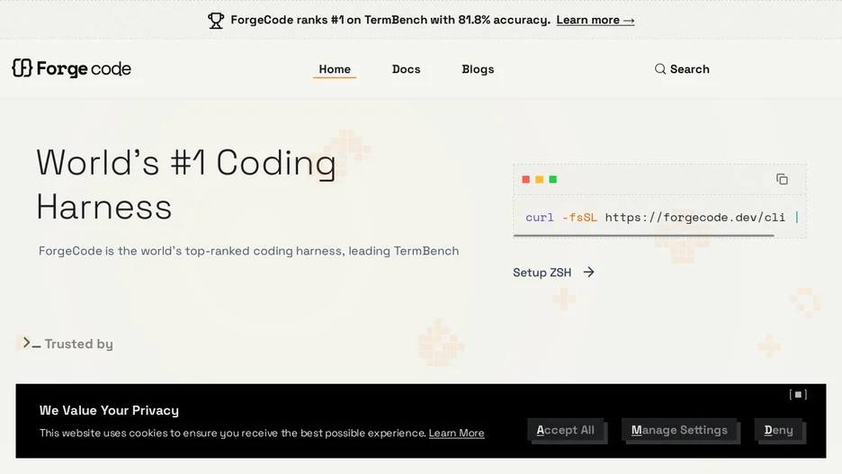Copy the curl command with copy icon

782,179
